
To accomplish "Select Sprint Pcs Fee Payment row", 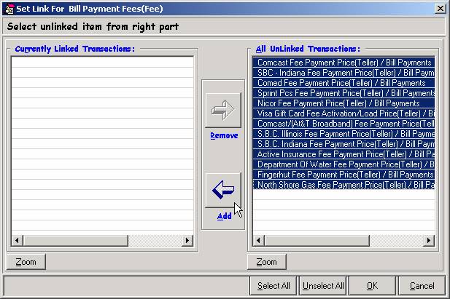I will click(344, 93).
